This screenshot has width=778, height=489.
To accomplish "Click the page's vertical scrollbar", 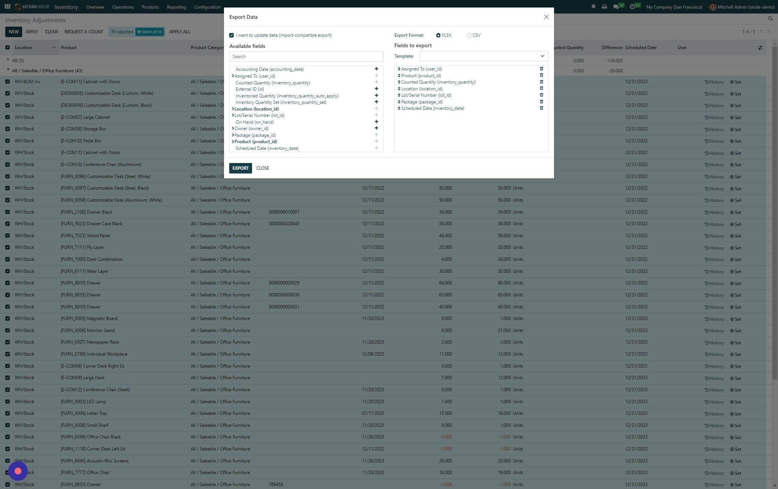I will point(774,210).
